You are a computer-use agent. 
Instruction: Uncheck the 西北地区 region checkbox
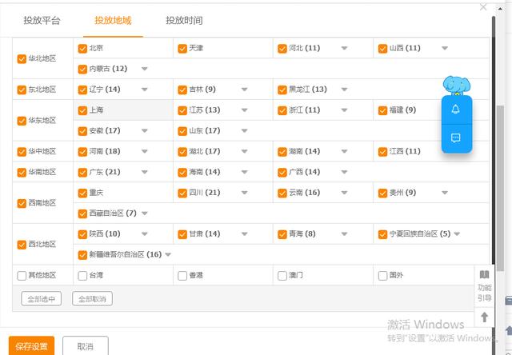coord(22,245)
